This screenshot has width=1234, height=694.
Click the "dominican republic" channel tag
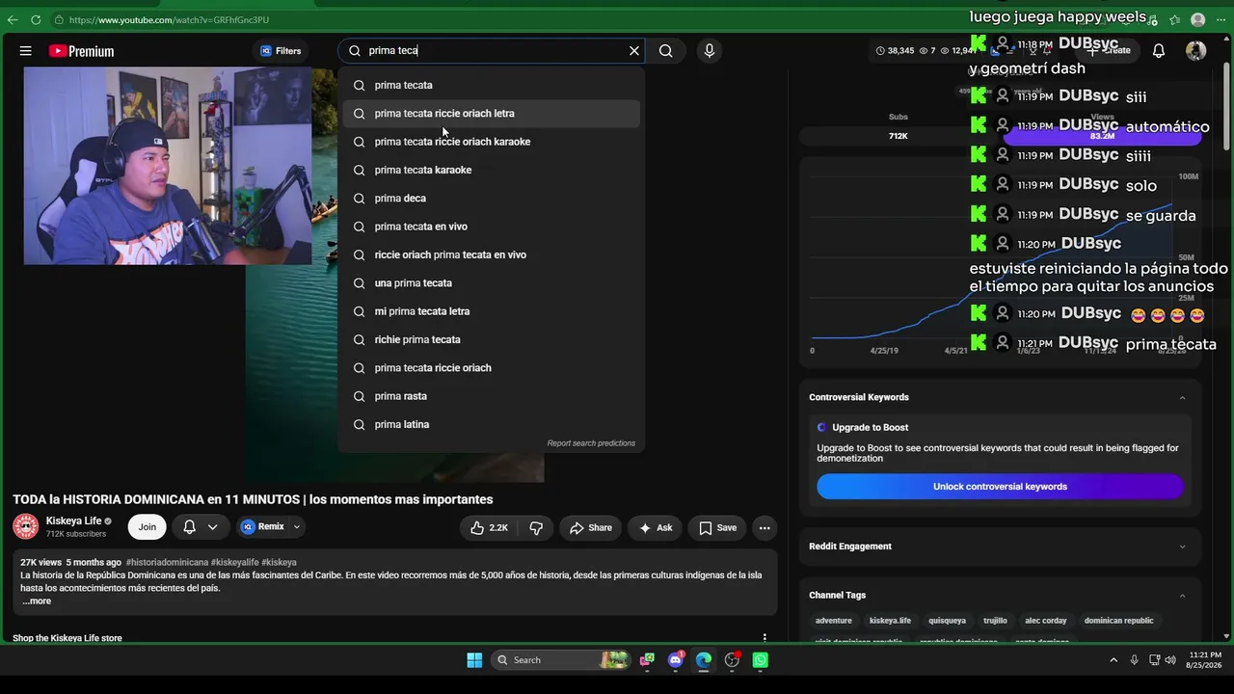coord(1118,621)
